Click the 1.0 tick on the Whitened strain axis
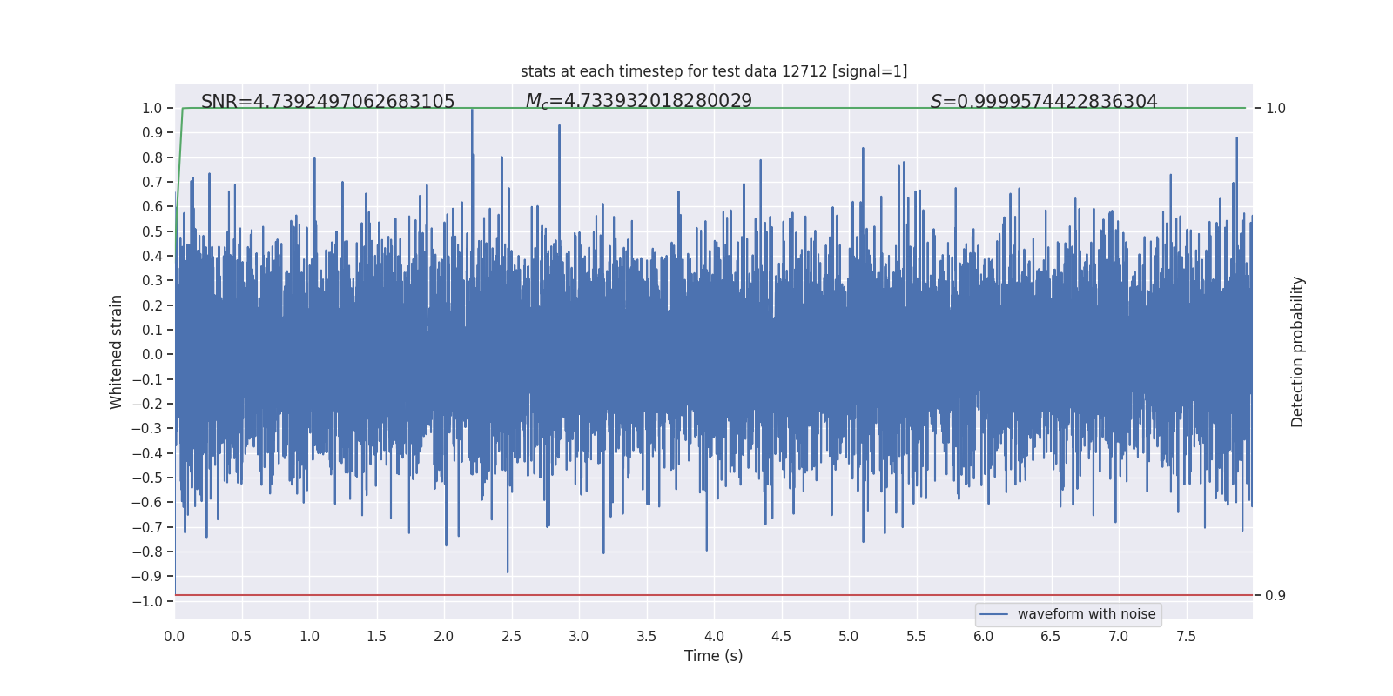Image resolution: width=1393 pixels, height=696 pixels. point(152,108)
